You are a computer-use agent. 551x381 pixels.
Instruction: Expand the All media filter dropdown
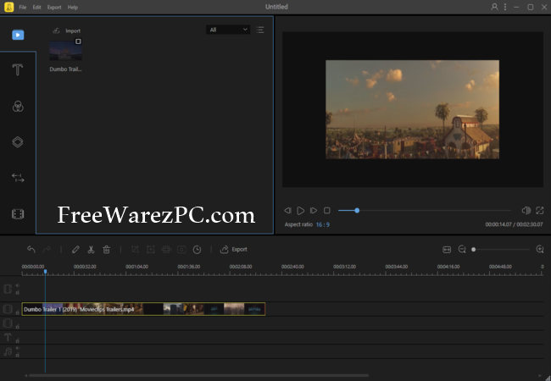click(228, 30)
